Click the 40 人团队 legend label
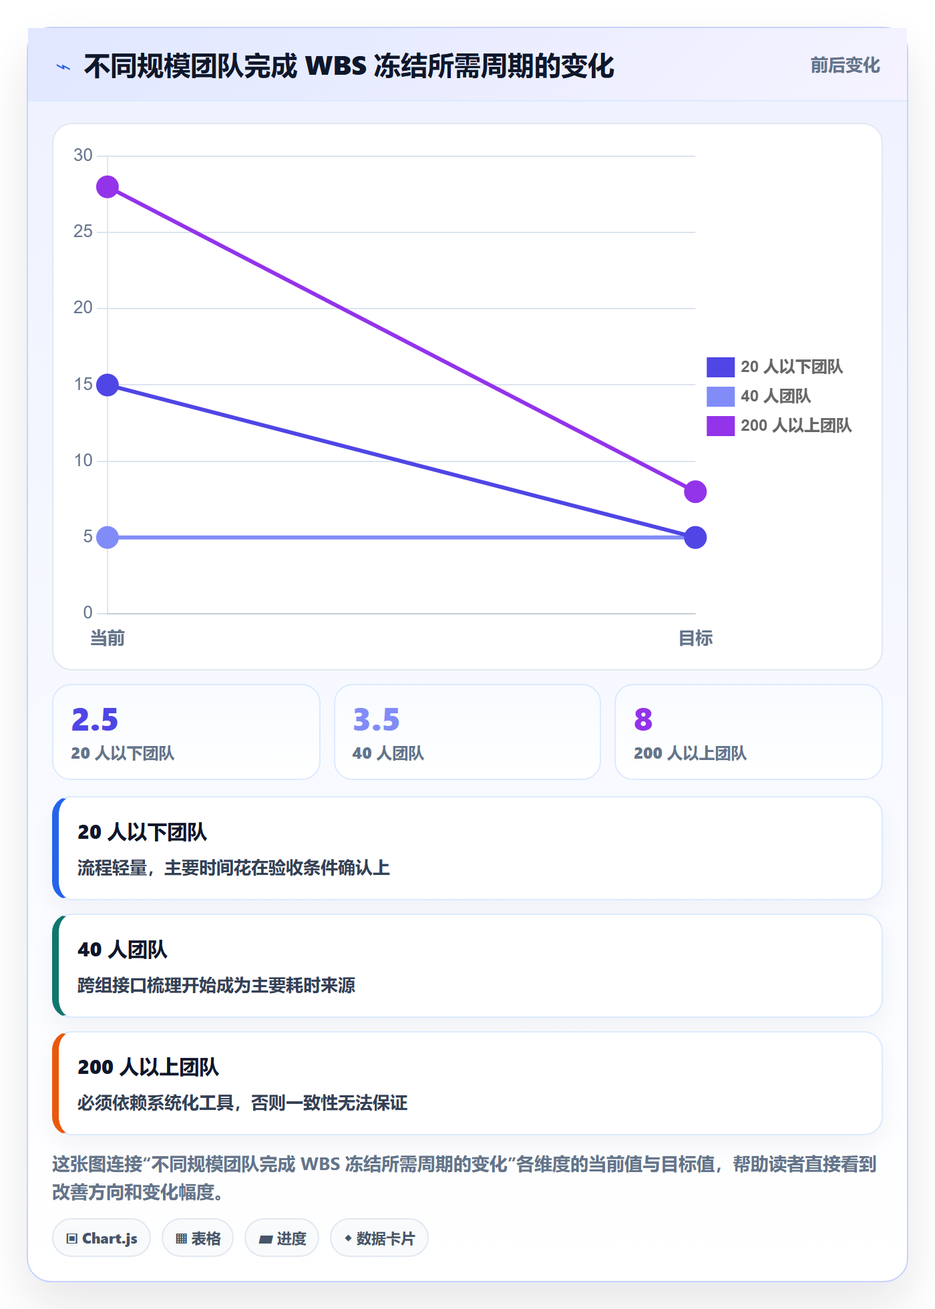 tap(775, 396)
